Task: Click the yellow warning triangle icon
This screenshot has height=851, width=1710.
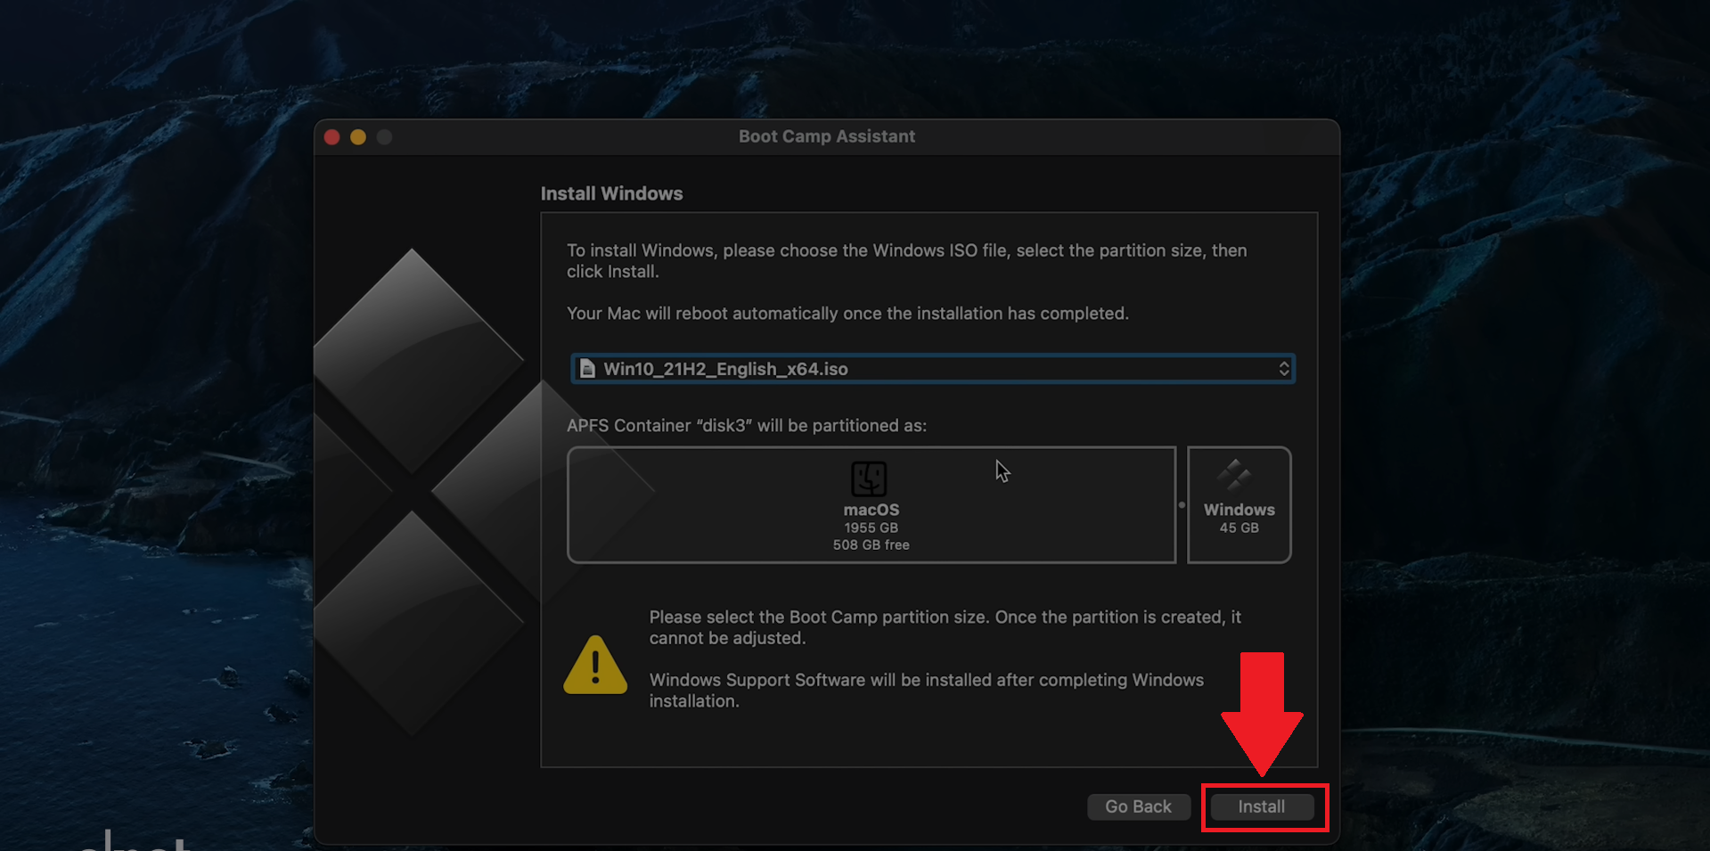Action: 595,665
